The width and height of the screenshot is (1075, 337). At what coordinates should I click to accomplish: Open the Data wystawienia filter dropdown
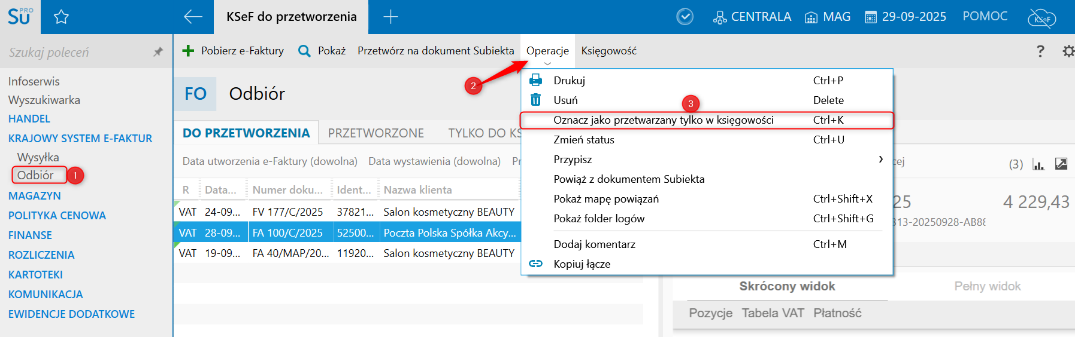coord(434,161)
